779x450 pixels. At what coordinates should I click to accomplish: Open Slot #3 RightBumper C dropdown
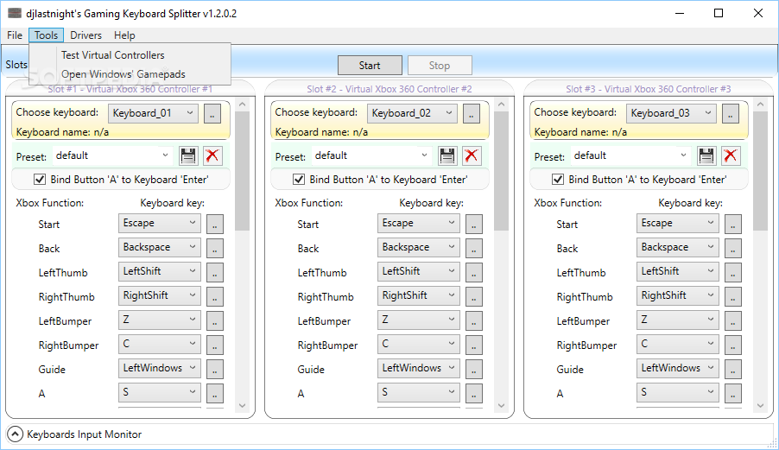tap(678, 345)
